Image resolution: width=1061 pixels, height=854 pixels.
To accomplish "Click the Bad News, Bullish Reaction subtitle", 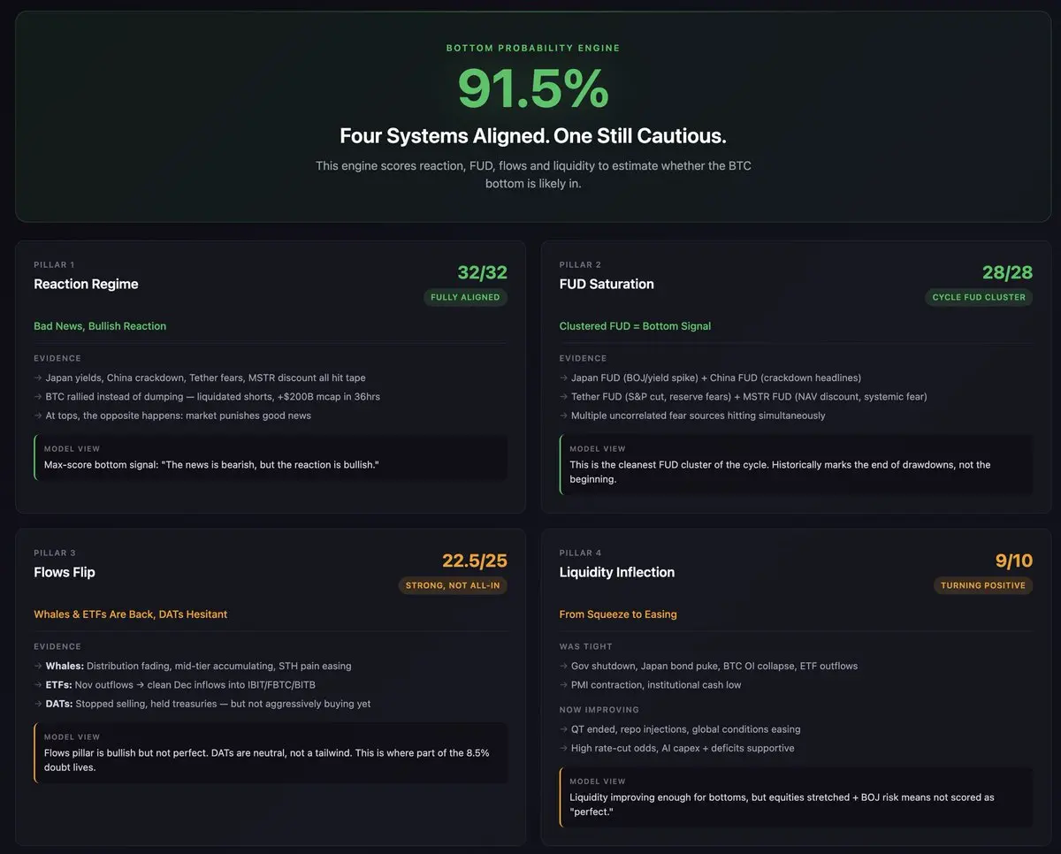I will tap(100, 326).
